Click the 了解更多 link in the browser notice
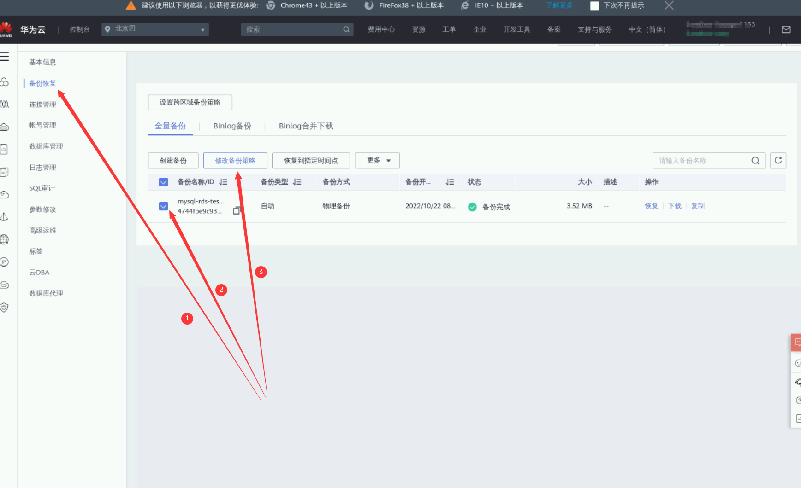 pos(559,6)
